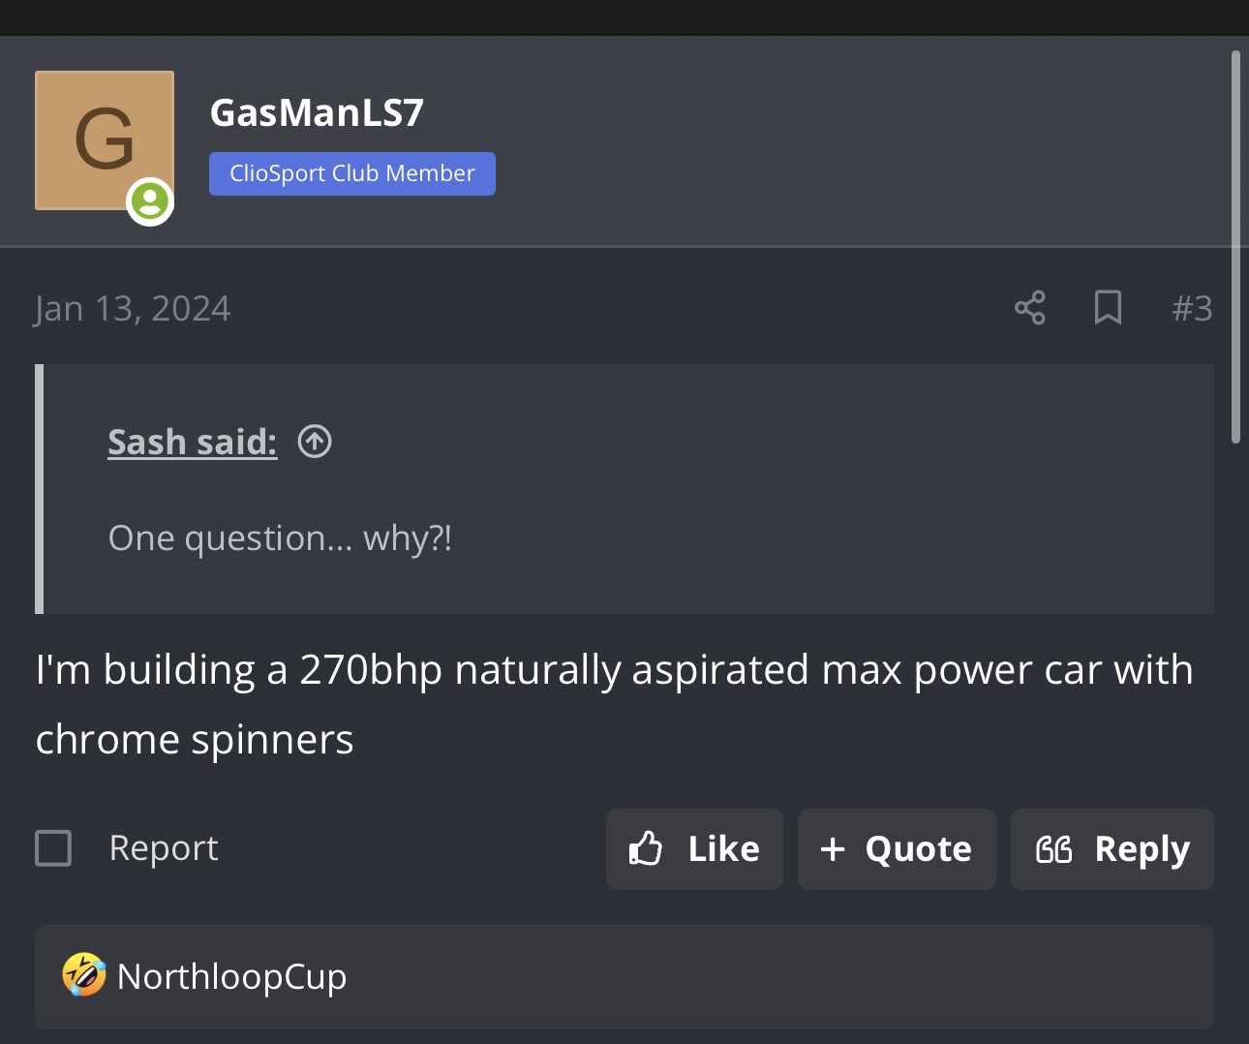Reply to GasManLS7's post
Screen dimensions: 1249x1044
coord(1112,849)
